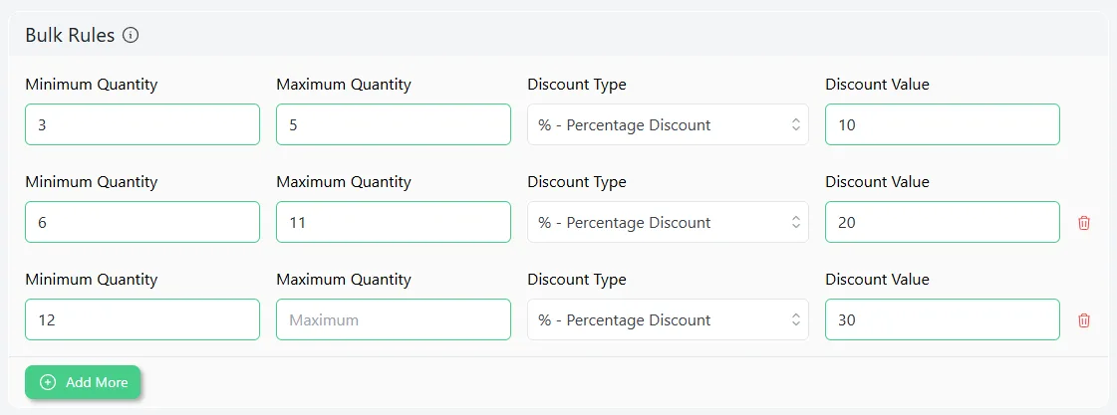Screen dimensions: 1117x415
Task: Delete the rule with discount value 30
Action: click(x=1083, y=320)
